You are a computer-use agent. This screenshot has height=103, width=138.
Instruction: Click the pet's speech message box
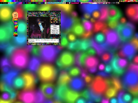click(43, 41)
